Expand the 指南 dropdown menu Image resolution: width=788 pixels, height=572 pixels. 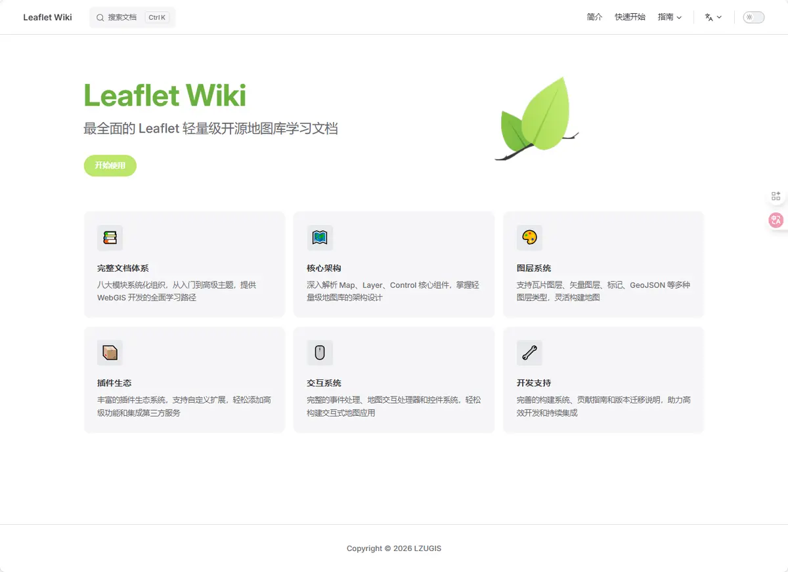670,18
